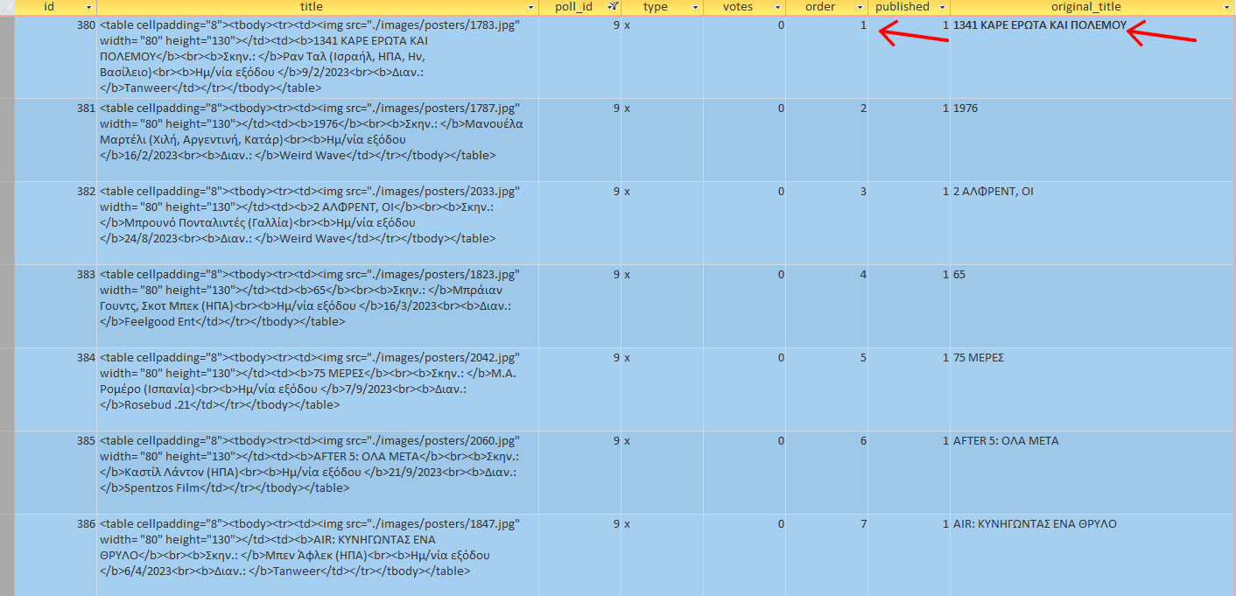
Task: Select the title column header
Action: [311, 7]
